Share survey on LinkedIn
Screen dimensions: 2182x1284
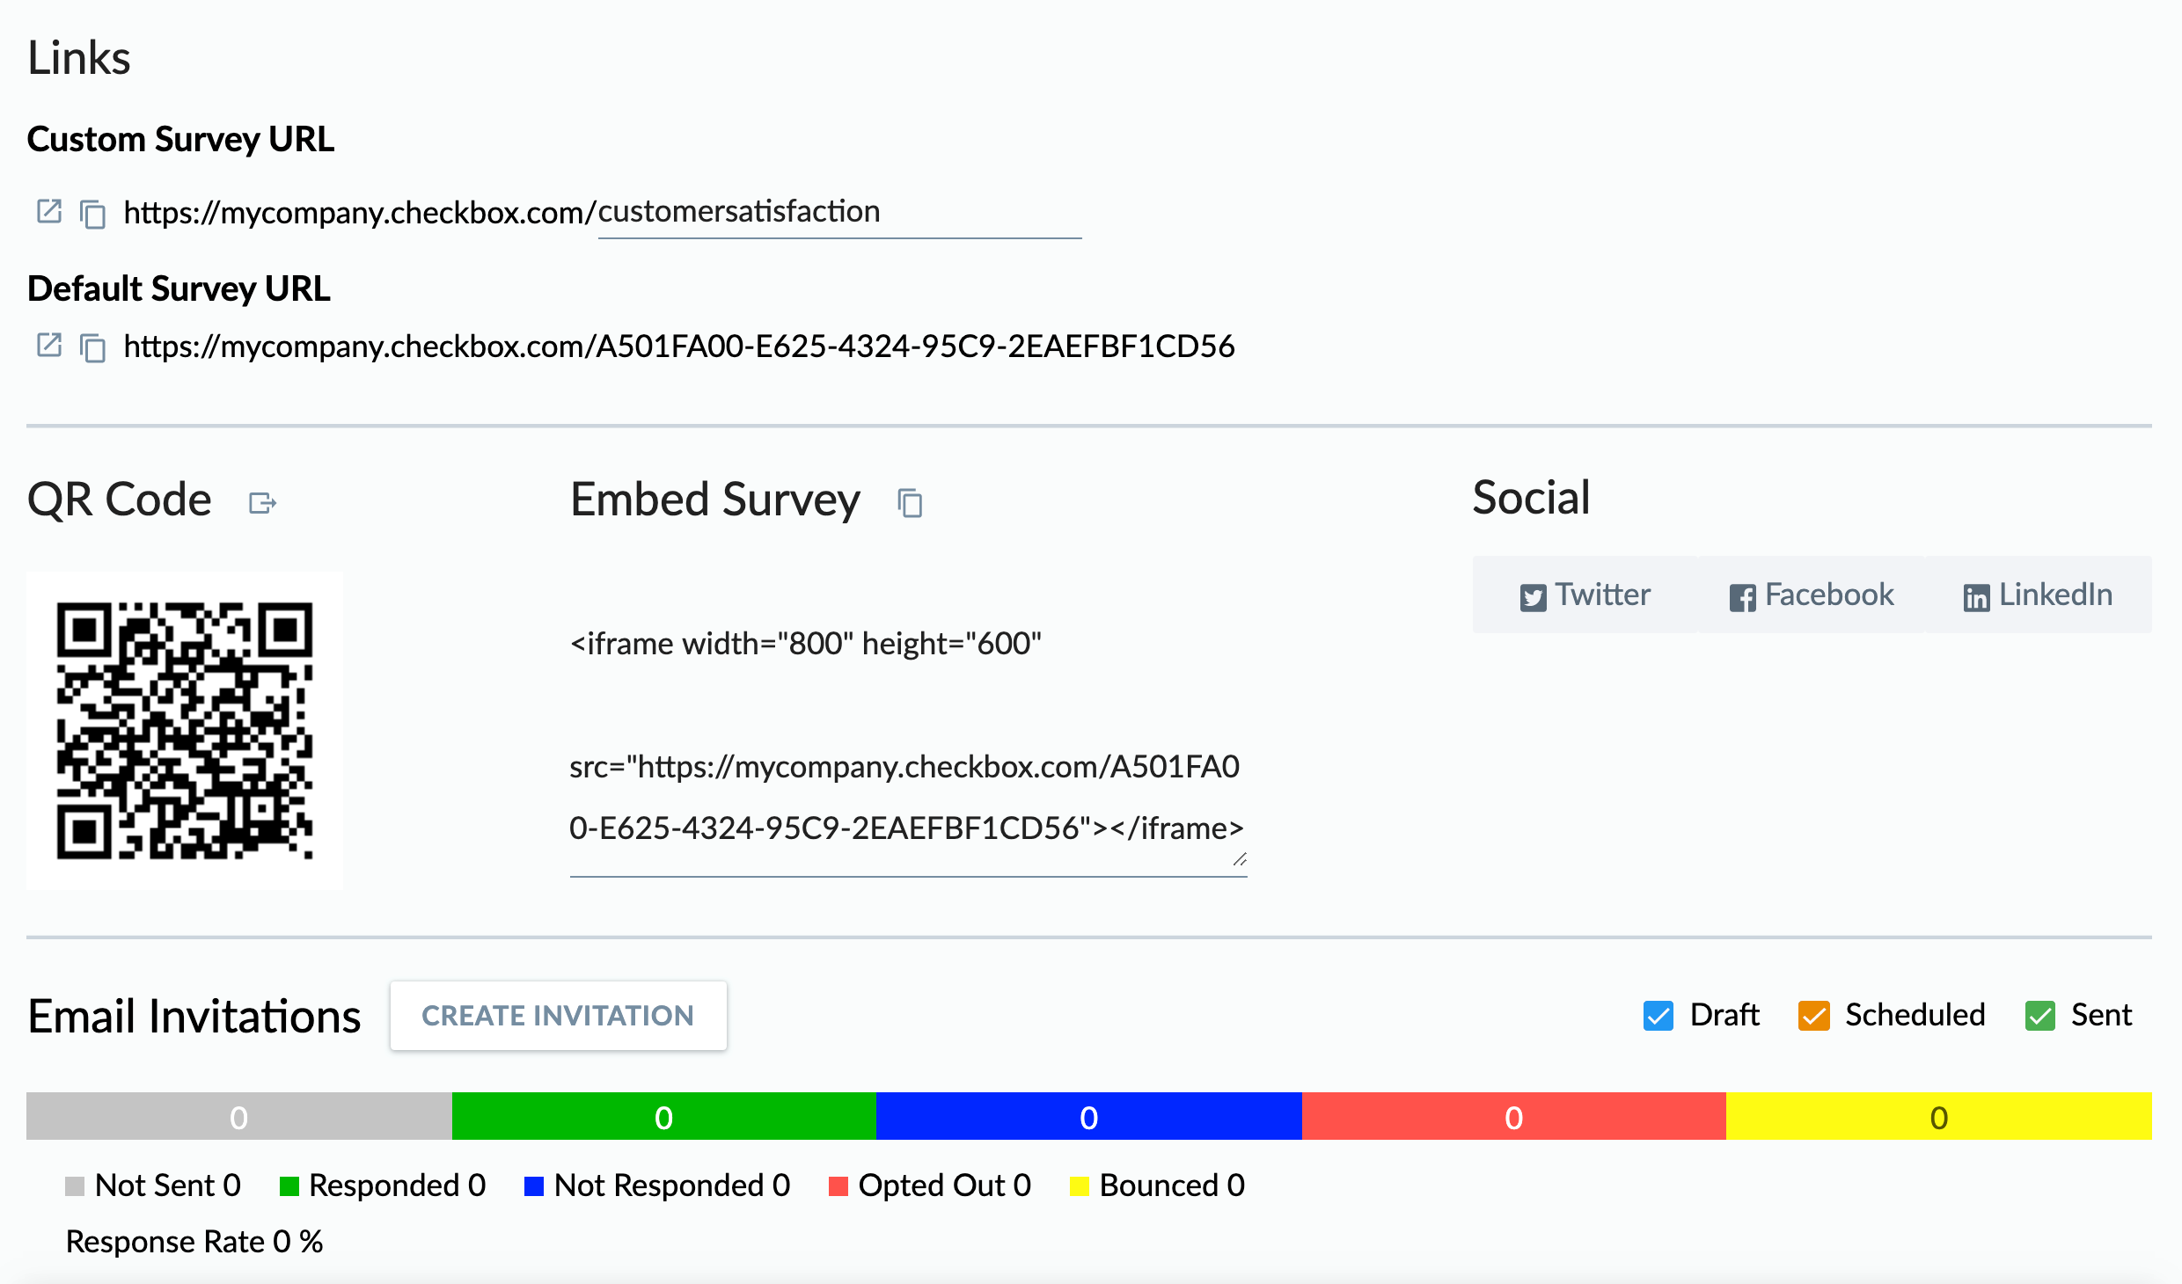click(2038, 595)
